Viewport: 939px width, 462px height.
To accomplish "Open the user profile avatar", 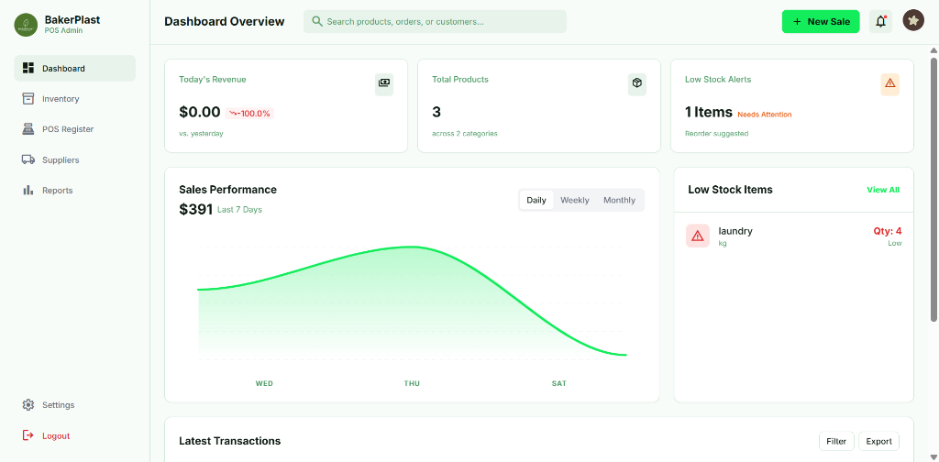I will click(912, 21).
